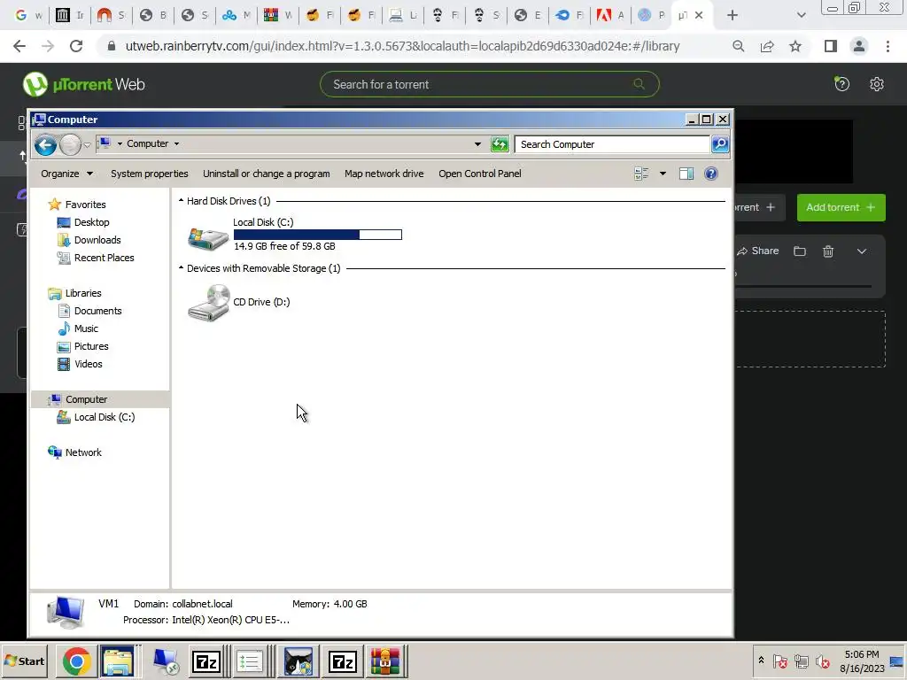Click Share on the torrent row
The image size is (907, 680).
[758, 251]
